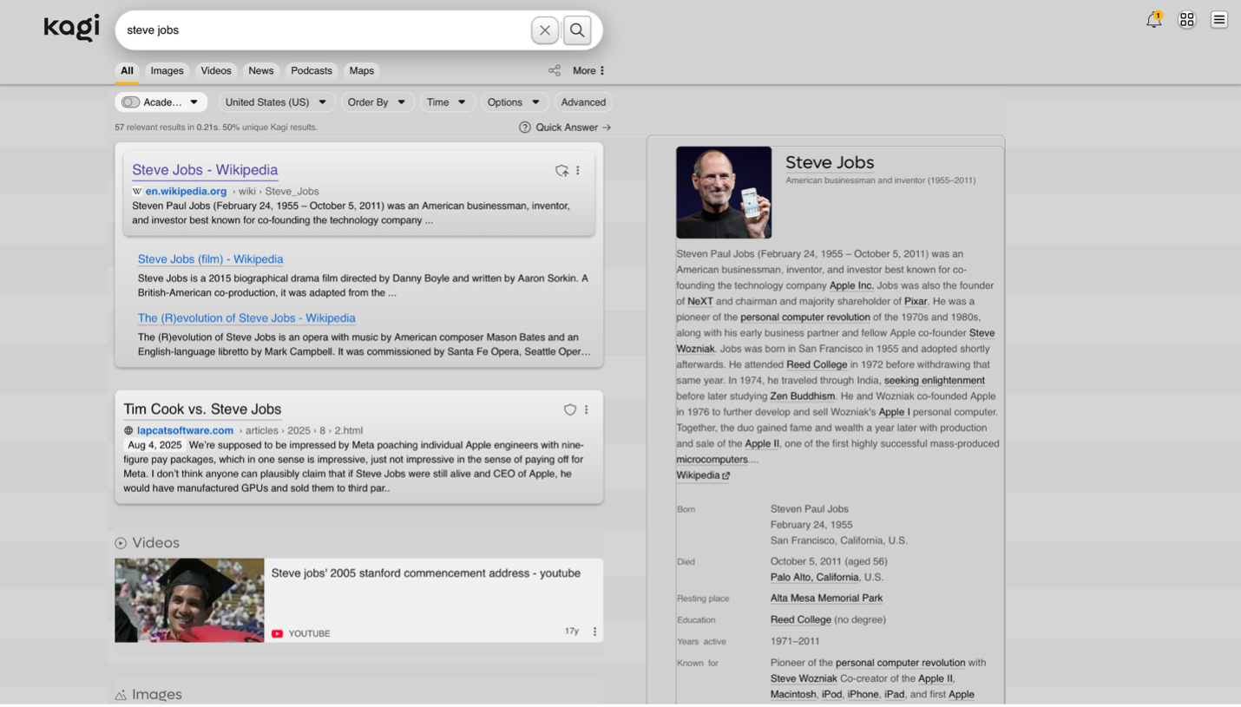
Task: Toggle the Academic lens switch
Action: [131, 102]
